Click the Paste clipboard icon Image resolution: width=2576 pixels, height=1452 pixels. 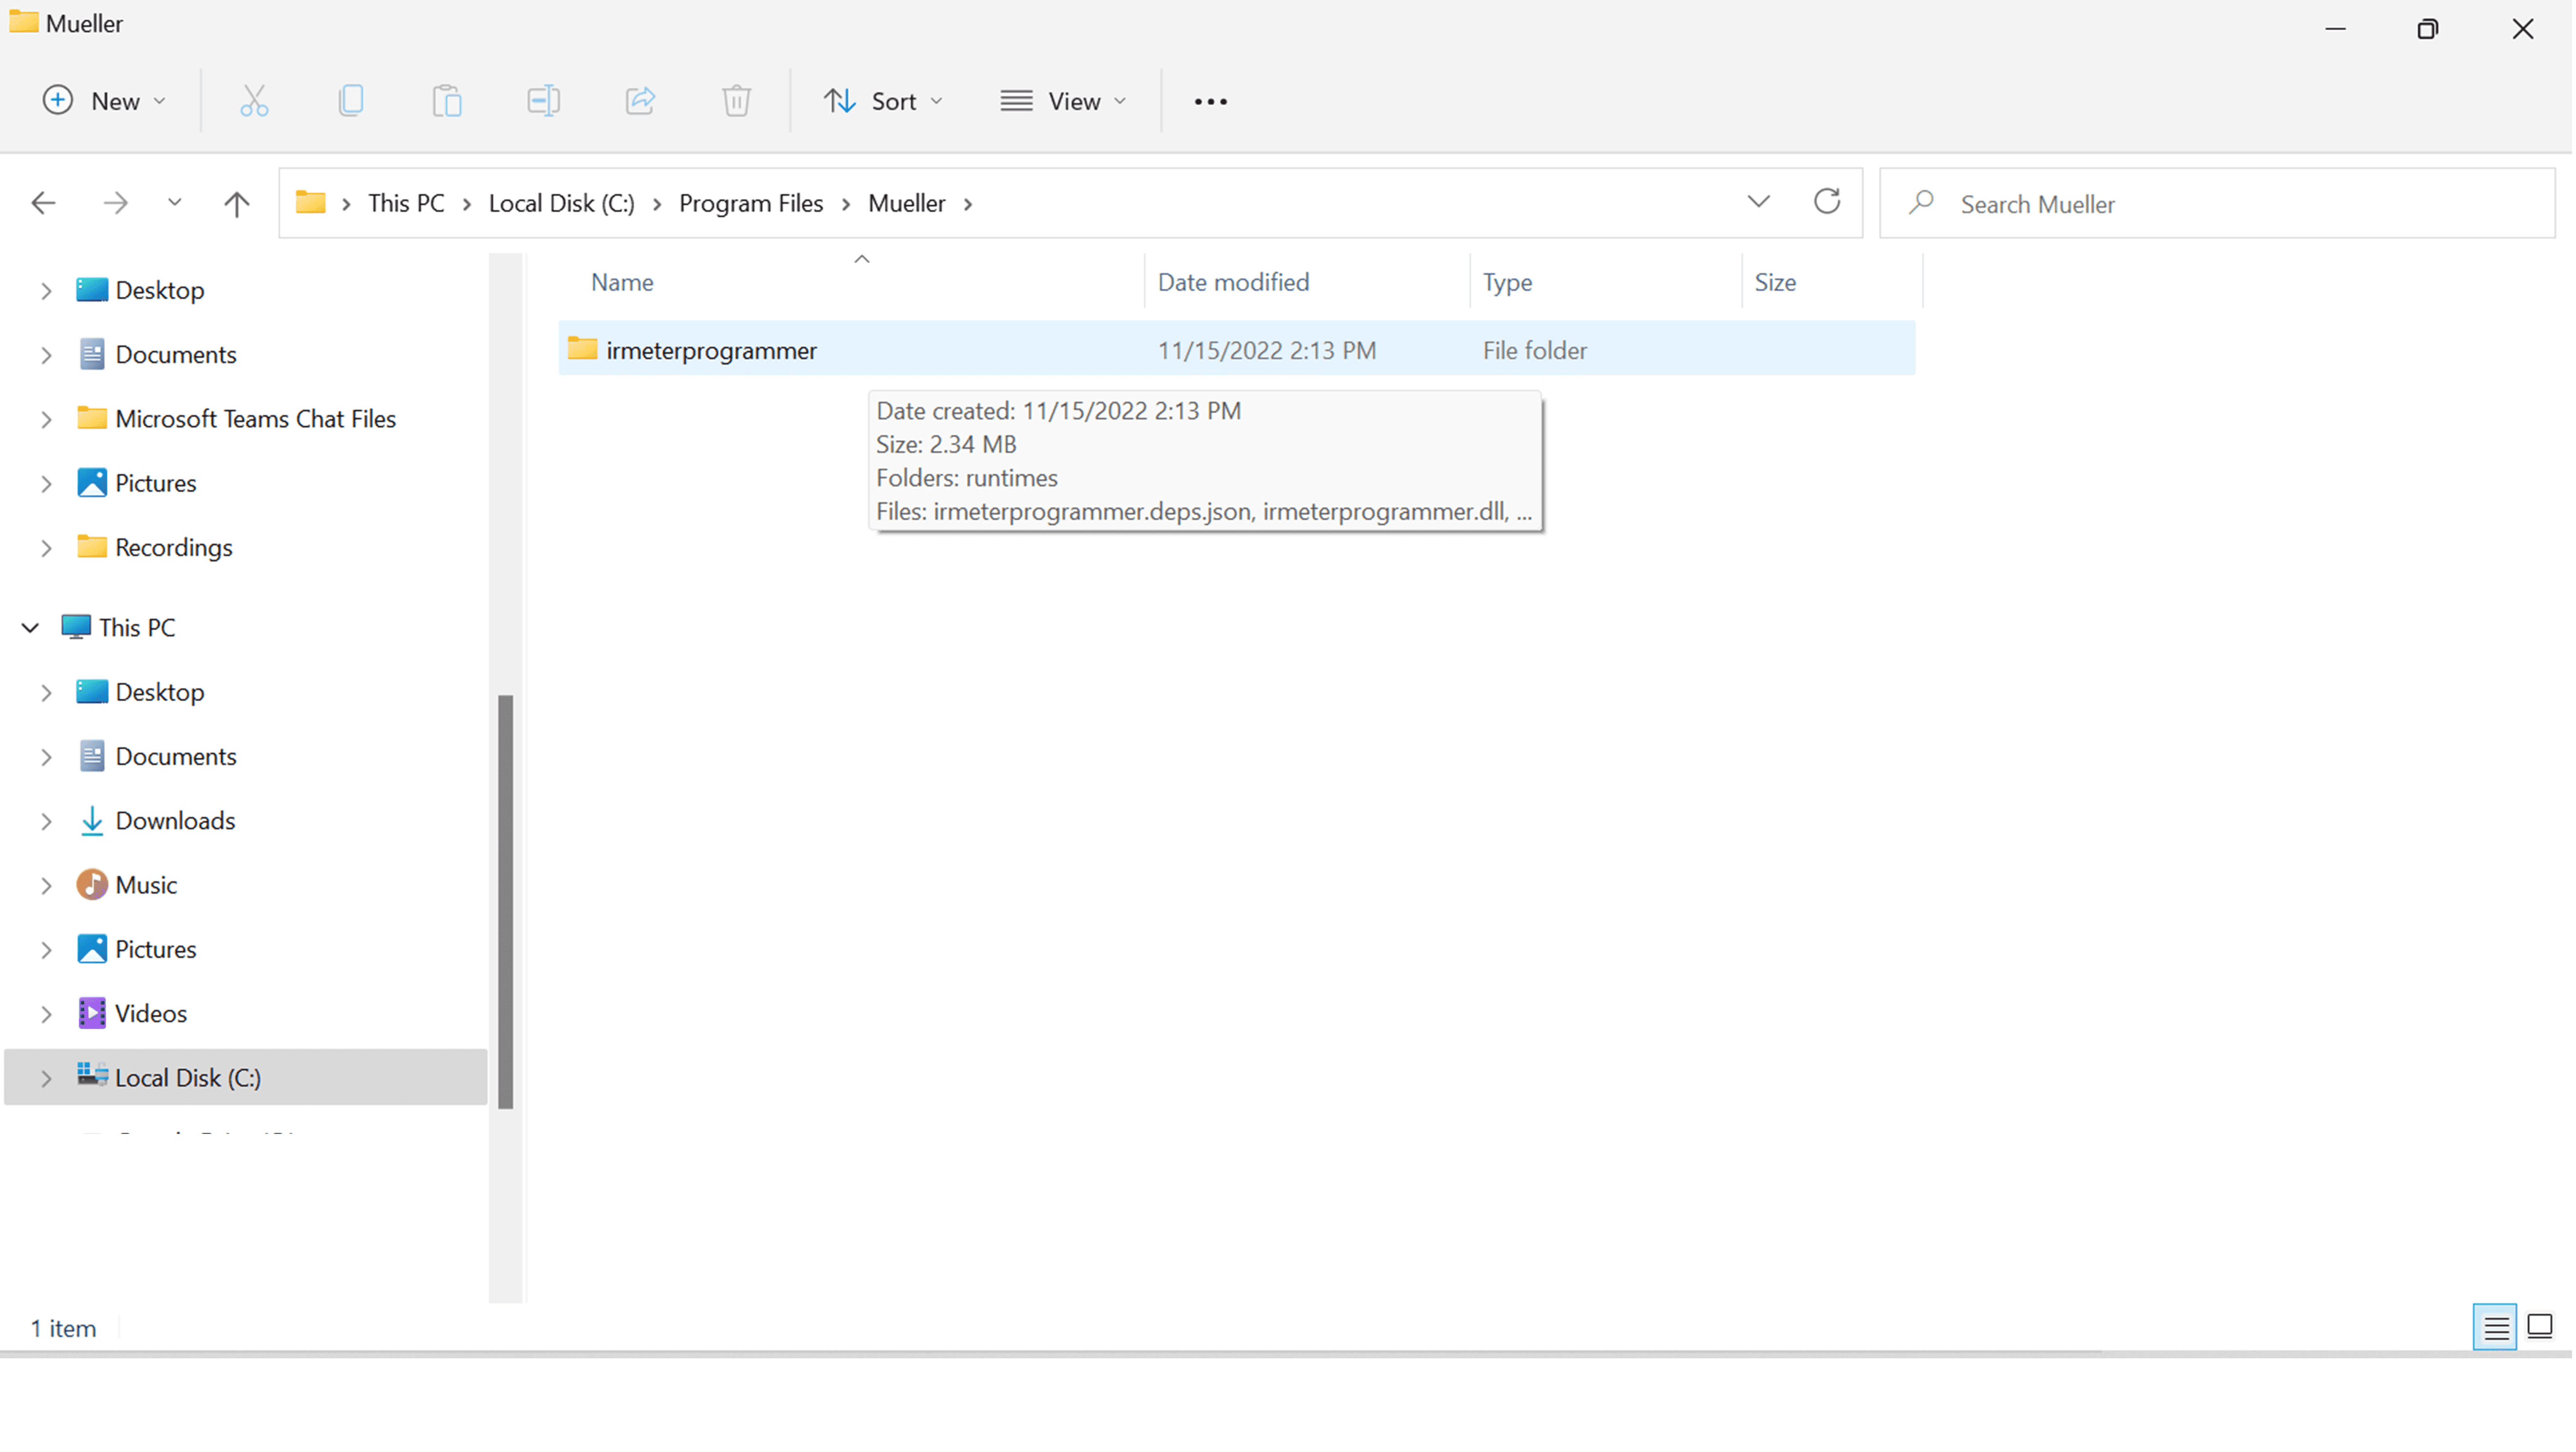tap(447, 101)
